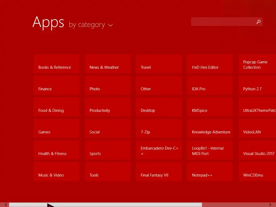Select the Travel category tile

click(x=159, y=64)
